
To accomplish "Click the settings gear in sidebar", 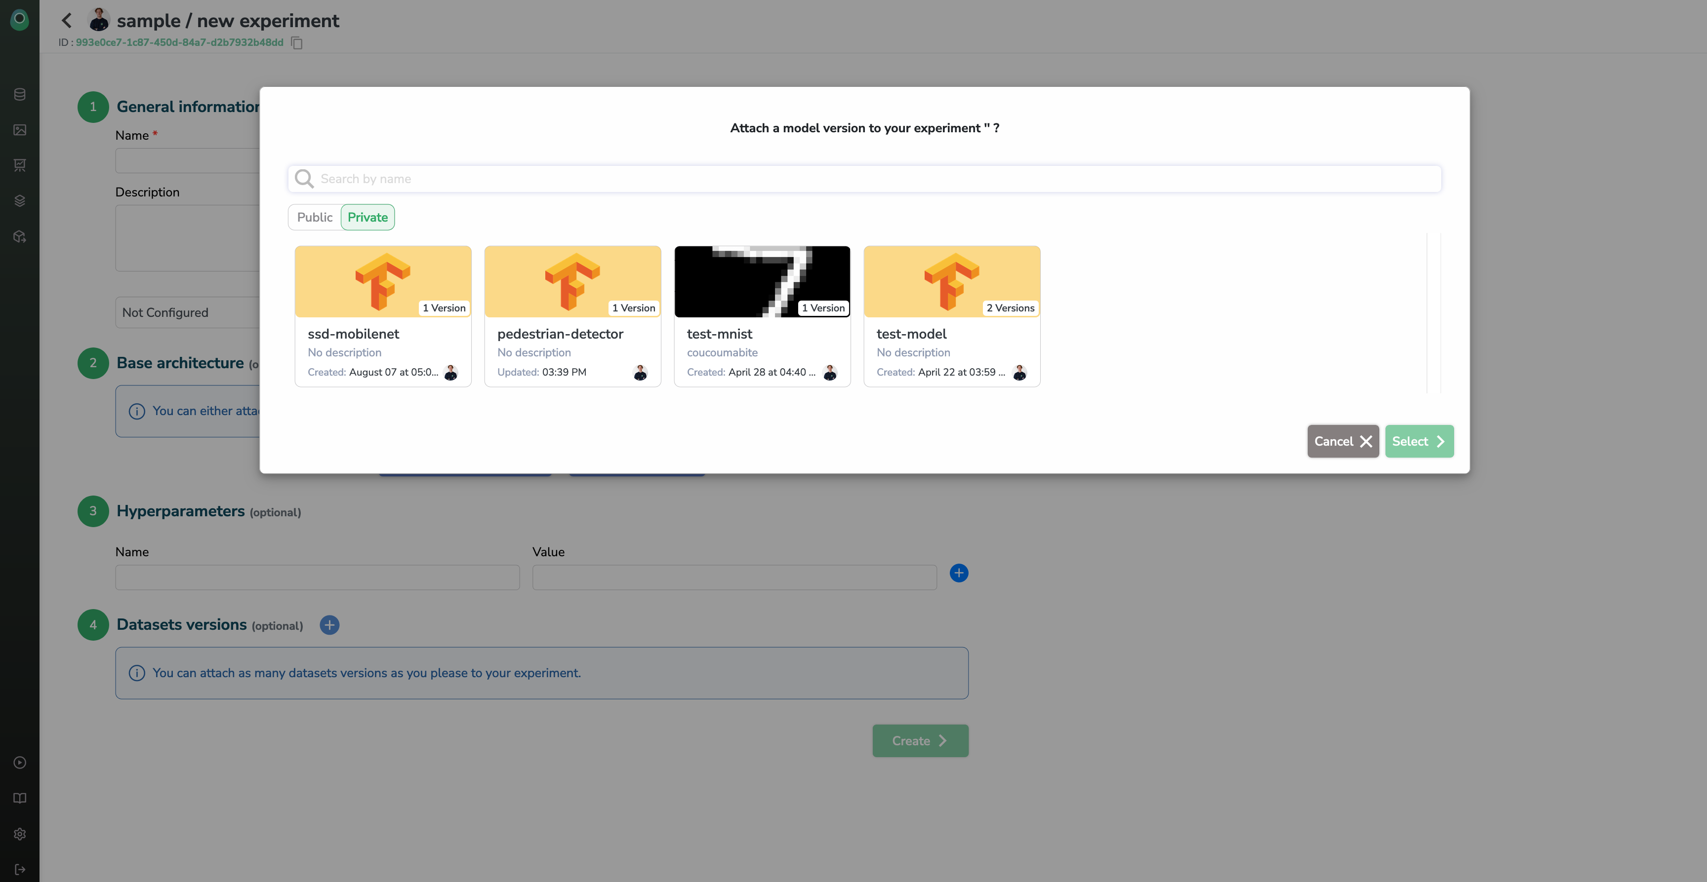I will (x=20, y=834).
